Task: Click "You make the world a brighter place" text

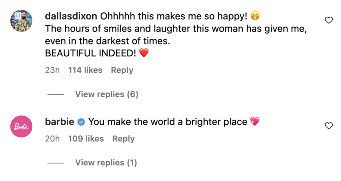Action: pos(168,122)
